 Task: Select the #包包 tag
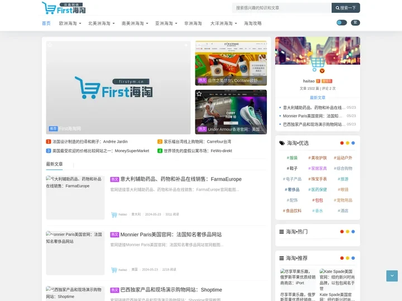tap(317, 200)
